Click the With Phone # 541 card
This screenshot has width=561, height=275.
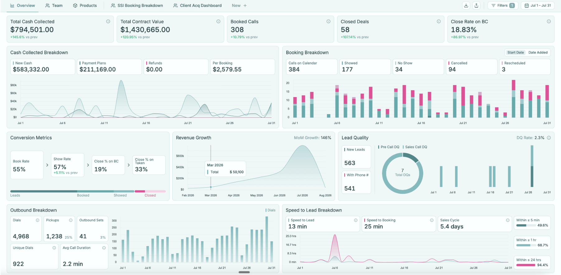(356, 182)
